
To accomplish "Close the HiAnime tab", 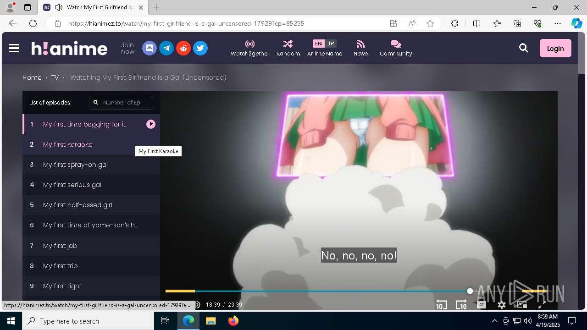I will pyautogui.click(x=141, y=7).
